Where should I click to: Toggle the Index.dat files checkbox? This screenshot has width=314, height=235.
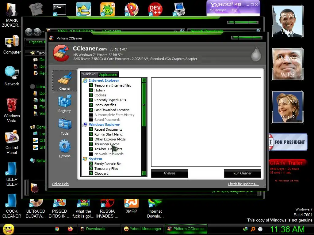click(x=91, y=105)
